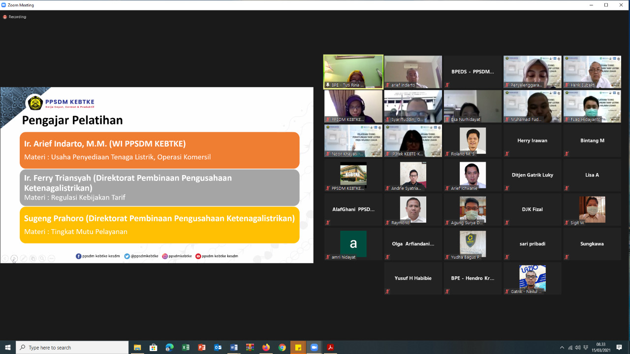Screen dimensions: 630x354
Task: Click the see all slides icon
Action: click(x=33, y=258)
